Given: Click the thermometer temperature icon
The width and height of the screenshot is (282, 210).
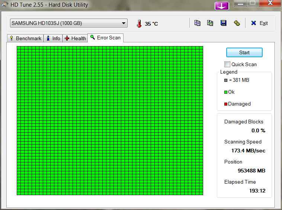Looking at the screenshot, I should coord(139,23).
